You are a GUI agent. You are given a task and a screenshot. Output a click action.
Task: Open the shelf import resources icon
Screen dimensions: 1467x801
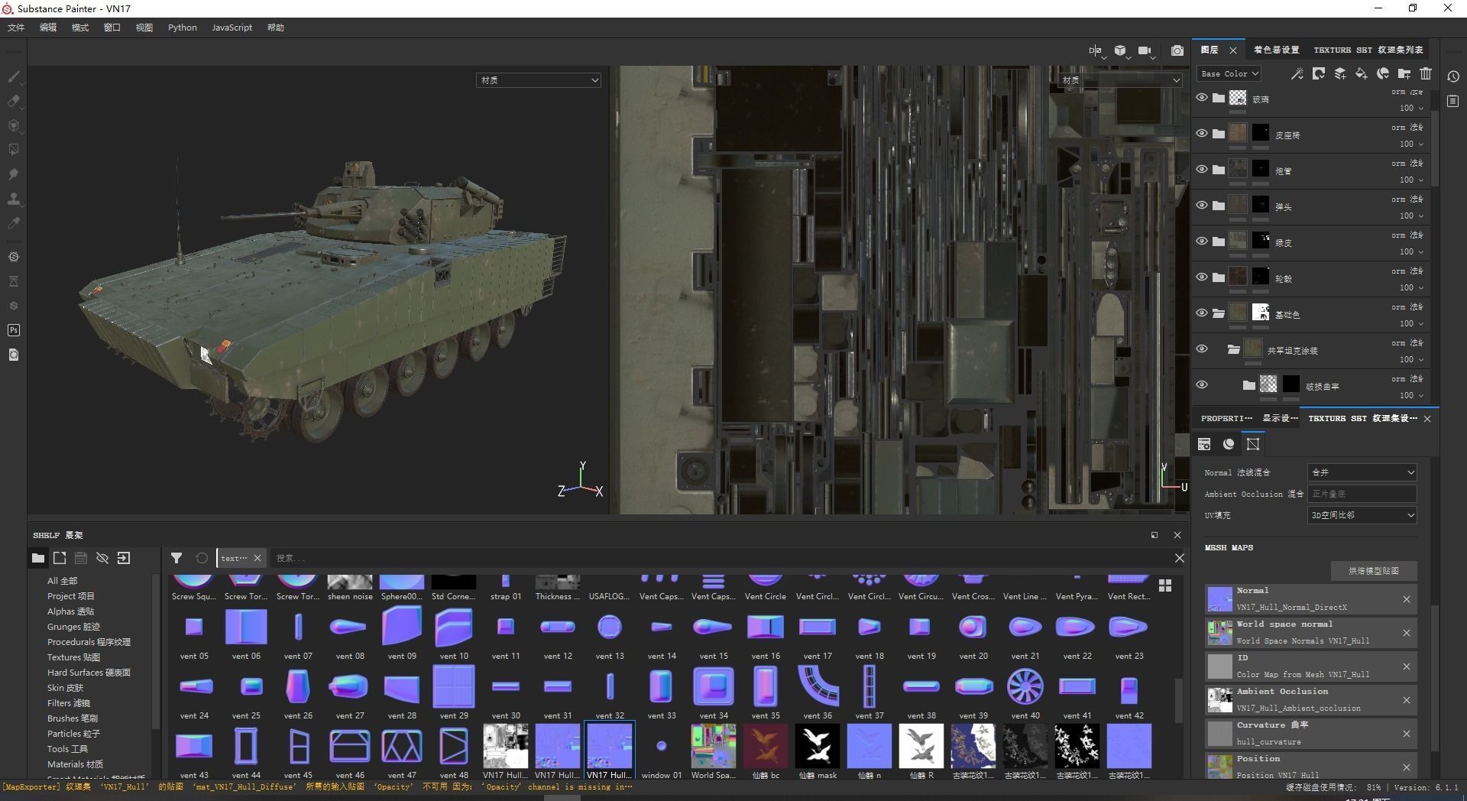point(124,558)
